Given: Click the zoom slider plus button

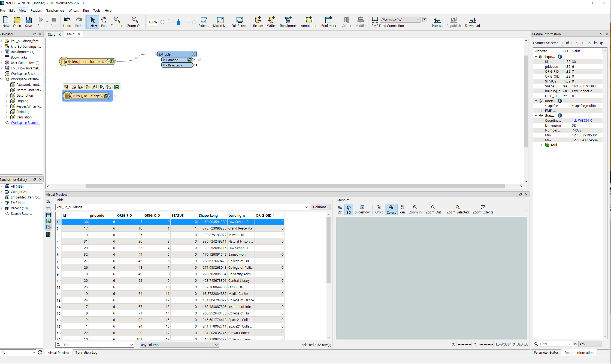Looking at the screenshot, I should click(194, 22).
